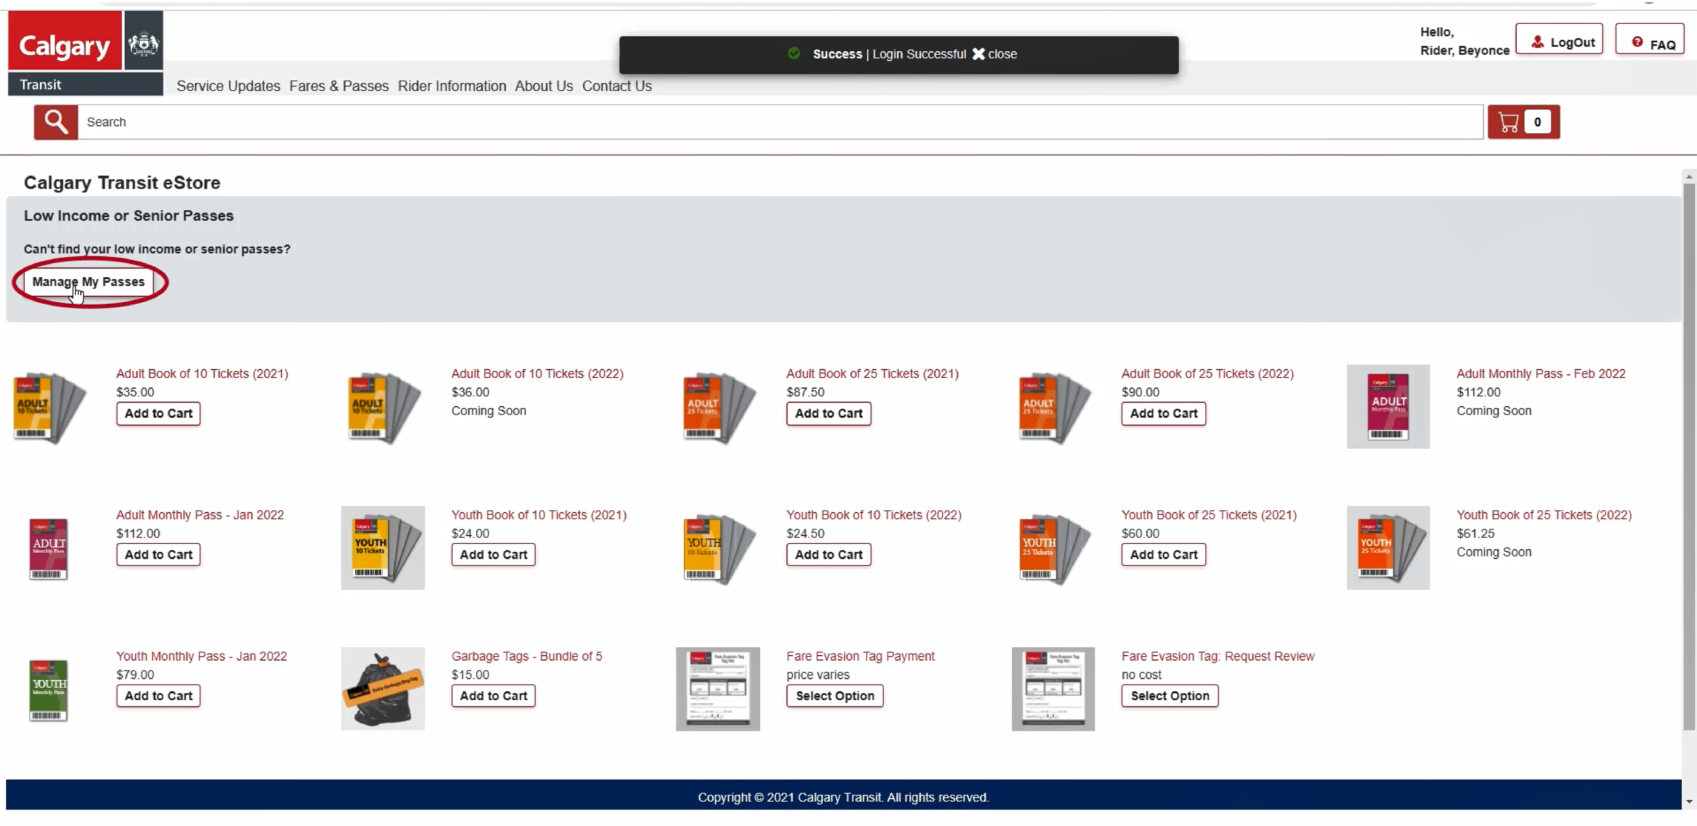Open the Service Updates menu

click(x=228, y=86)
